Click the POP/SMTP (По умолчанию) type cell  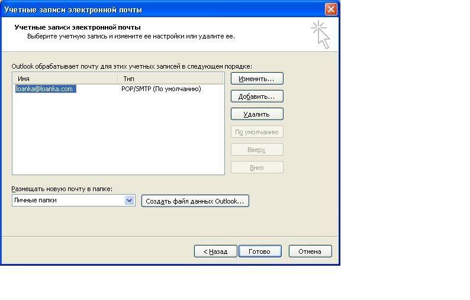coord(161,89)
